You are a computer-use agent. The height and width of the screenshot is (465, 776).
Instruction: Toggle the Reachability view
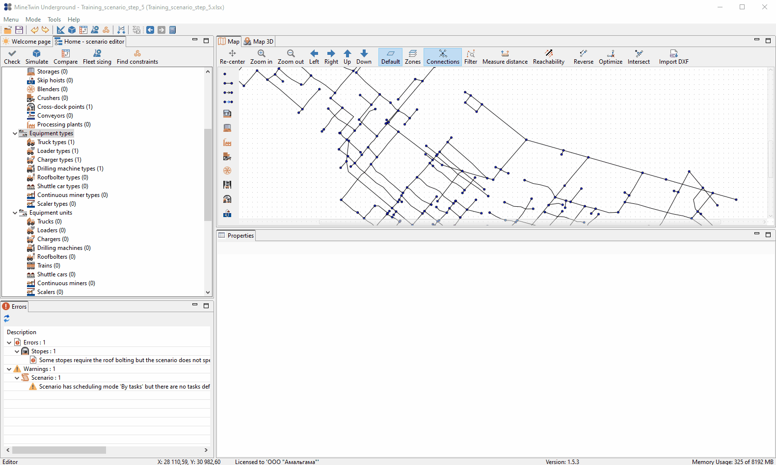(x=549, y=57)
